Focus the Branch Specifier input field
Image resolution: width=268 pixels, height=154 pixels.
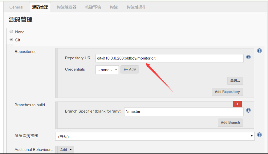coord(184,111)
